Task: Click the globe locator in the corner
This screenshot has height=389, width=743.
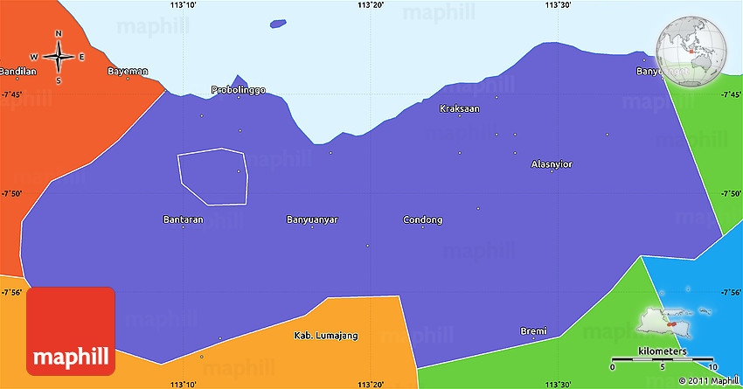Action: 696,52
